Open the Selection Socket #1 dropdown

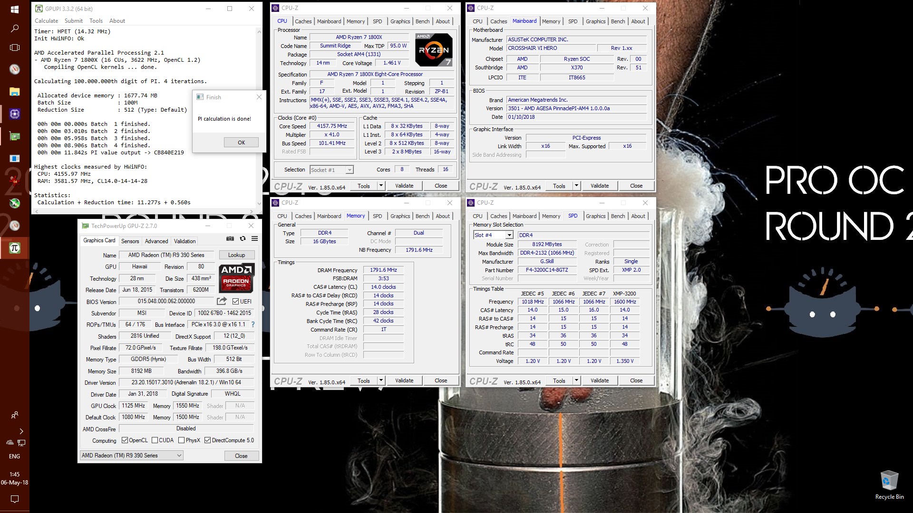(331, 170)
